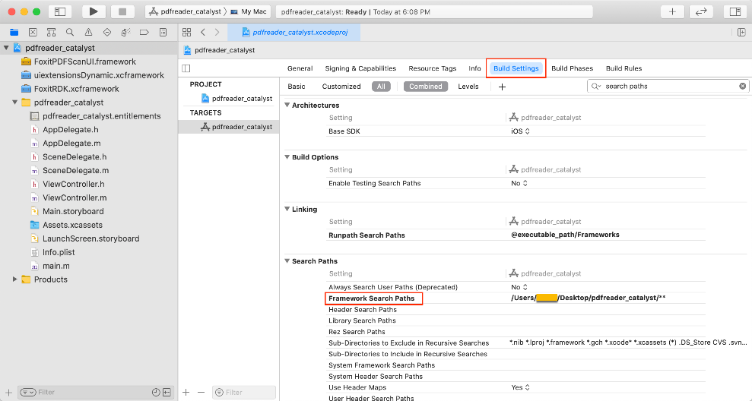Toggle the Combined view filter
This screenshot has height=401, width=752.
click(425, 87)
